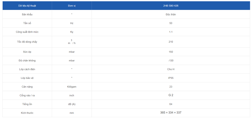Click the 'G 2' inlet/outlet value
Image resolution: width=252 pixels, height=119 pixels.
[x=171, y=95]
